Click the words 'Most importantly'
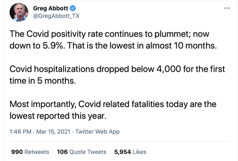The height and width of the screenshot is (161, 238). coord(43,104)
